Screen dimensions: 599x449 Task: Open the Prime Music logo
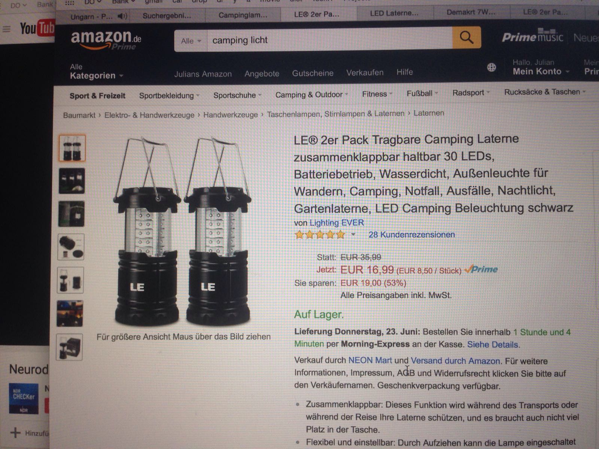click(532, 36)
